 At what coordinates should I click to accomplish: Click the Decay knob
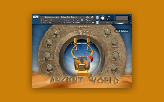click(49, 42)
